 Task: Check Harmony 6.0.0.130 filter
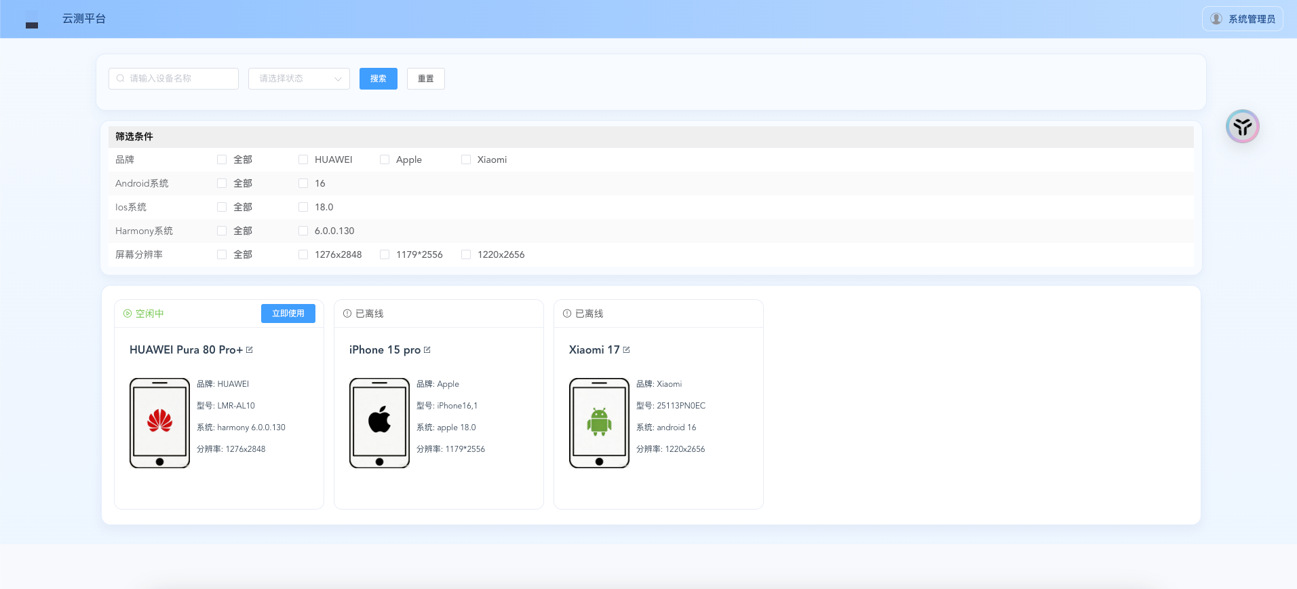[303, 231]
